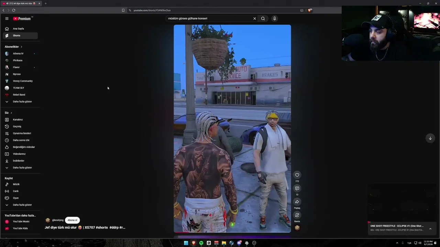The width and height of the screenshot is (440, 247).
Task: Open the sound avatar beside the Short
Action: (x=297, y=227)
